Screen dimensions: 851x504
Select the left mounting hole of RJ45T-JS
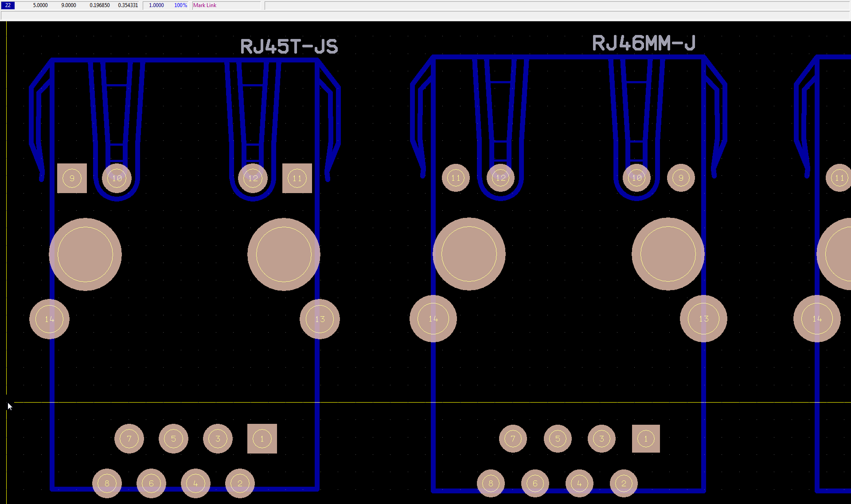point(85,254)
